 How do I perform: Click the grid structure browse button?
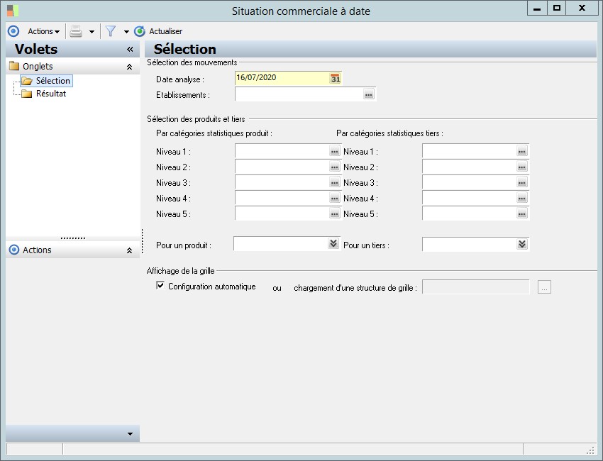[x=544, y=287]
